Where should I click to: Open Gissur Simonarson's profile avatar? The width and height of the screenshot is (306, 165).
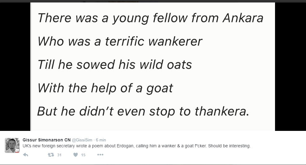click(x=12, y=145)
